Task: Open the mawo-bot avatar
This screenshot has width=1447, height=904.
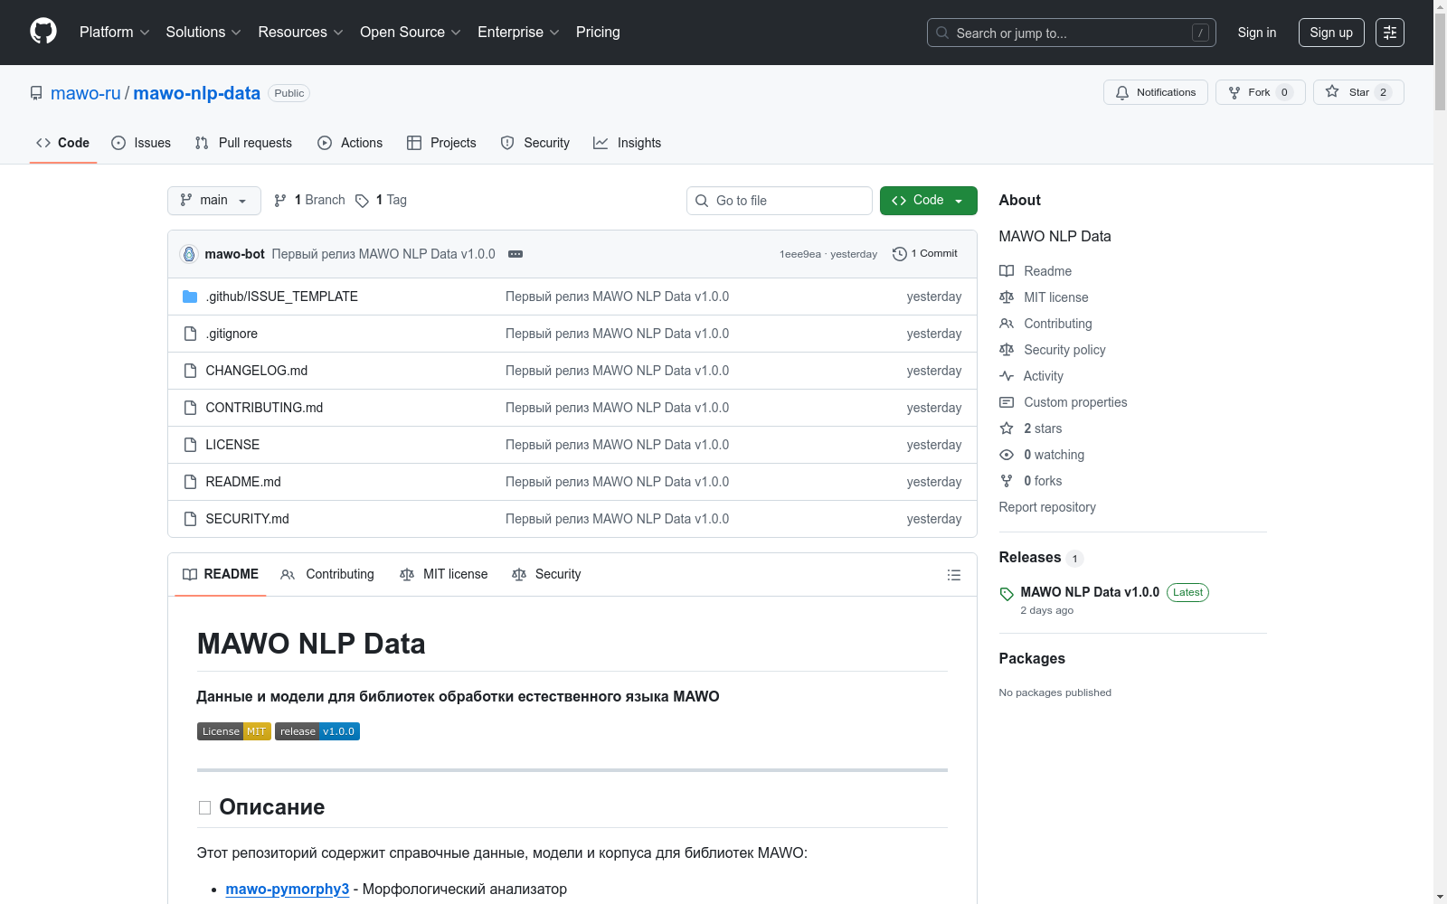Action: pyautogui.click(x=189, y=254)
